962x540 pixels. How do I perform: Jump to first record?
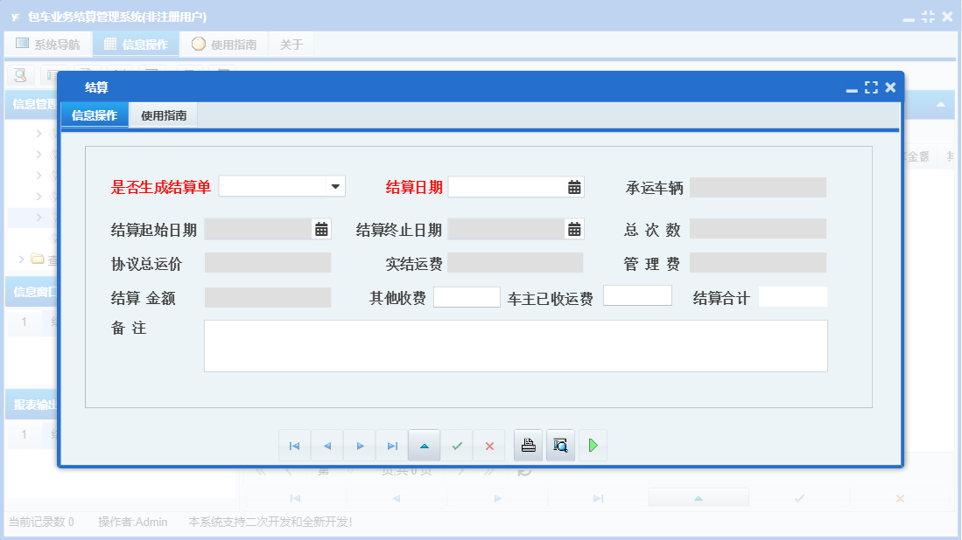(295, 445)
